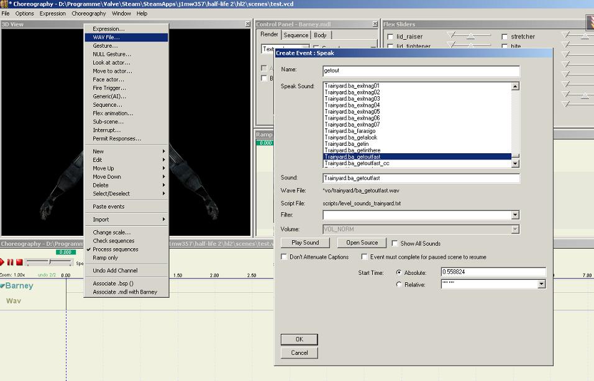Open the Help menu
The width and height of the screenshot is (594, 381).
[x=142, y=14]
